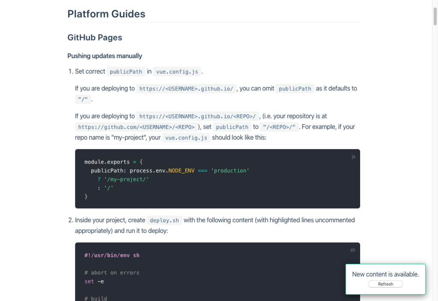
Task: Click the https://<USERNAME>.github.io/<REPO>/ inline code
Action: [x=198, y=116]
